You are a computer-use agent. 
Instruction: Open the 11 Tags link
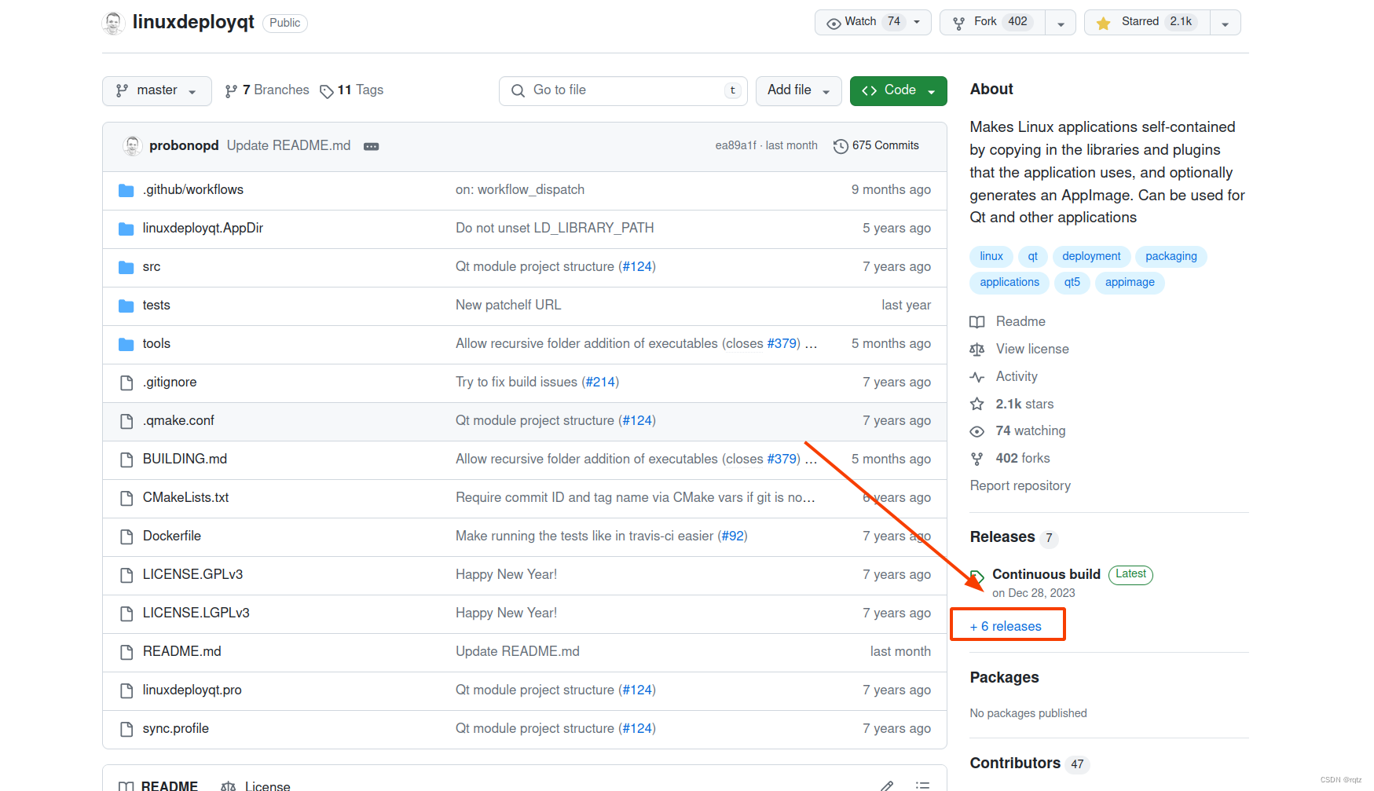pos(352,90)
